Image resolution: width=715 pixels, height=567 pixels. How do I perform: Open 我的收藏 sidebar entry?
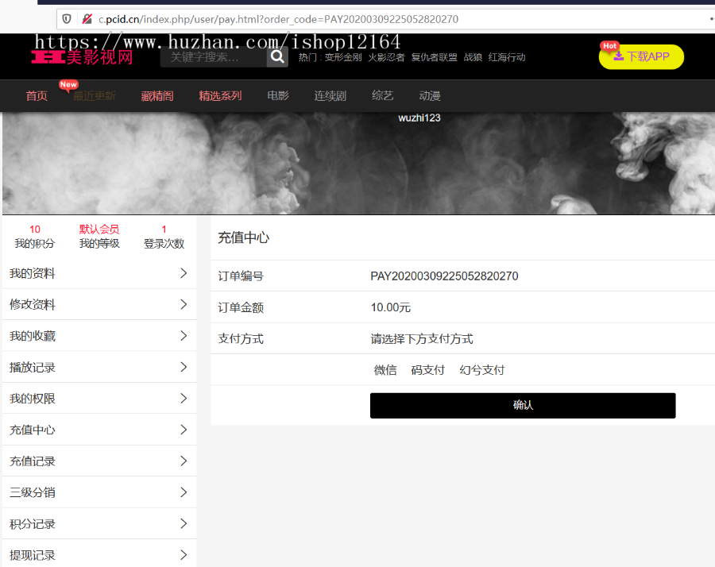click(99, 336)
